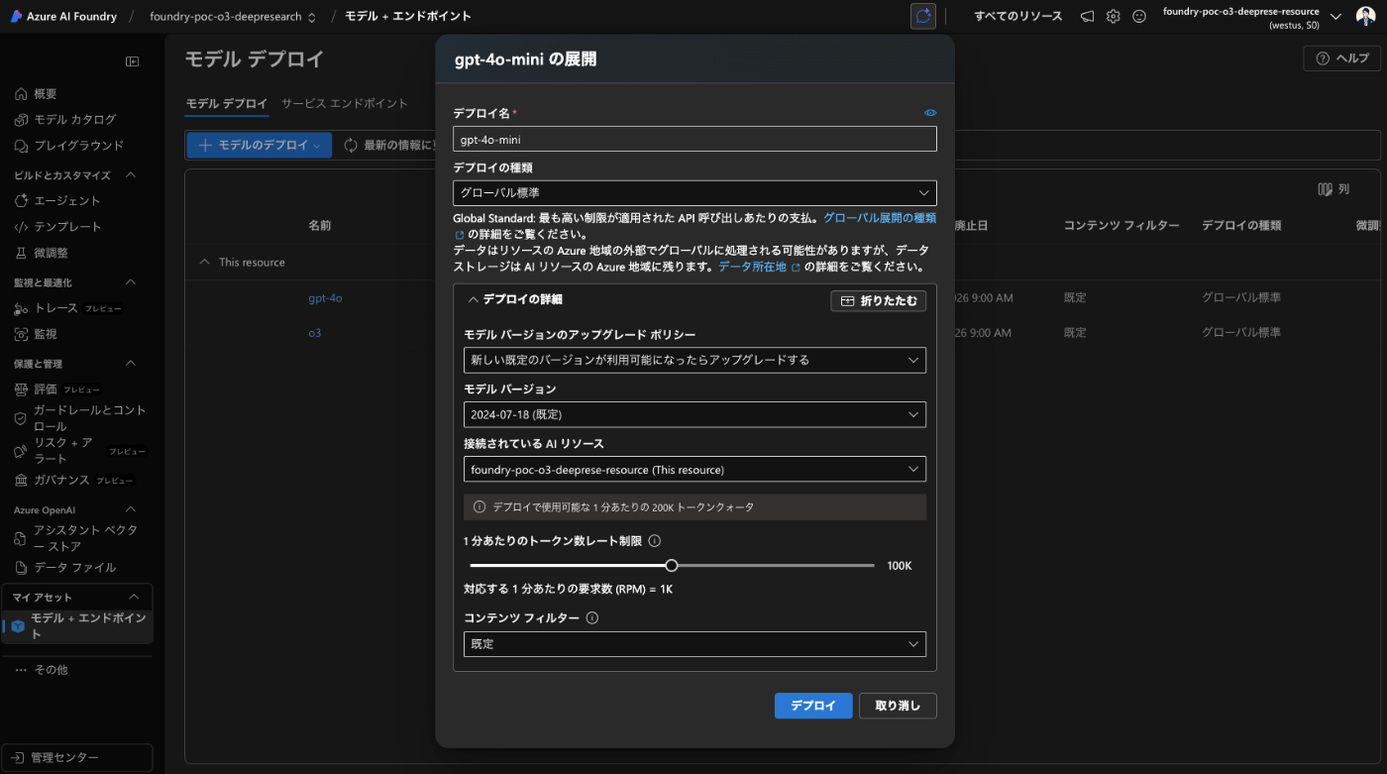Open the モデル カタログ icon
1387x774 pixels.
(21, 120)
